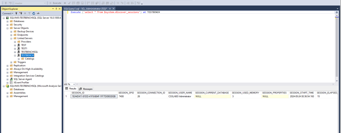Switch to the Messages tab
Viewport: 341px width, 133px height.
pyautogui.click(x=86, y=89)
